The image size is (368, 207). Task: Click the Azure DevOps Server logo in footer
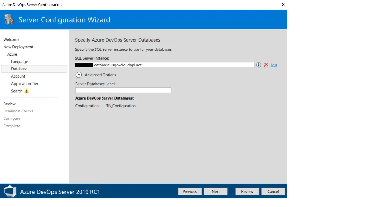coord(10,191)
